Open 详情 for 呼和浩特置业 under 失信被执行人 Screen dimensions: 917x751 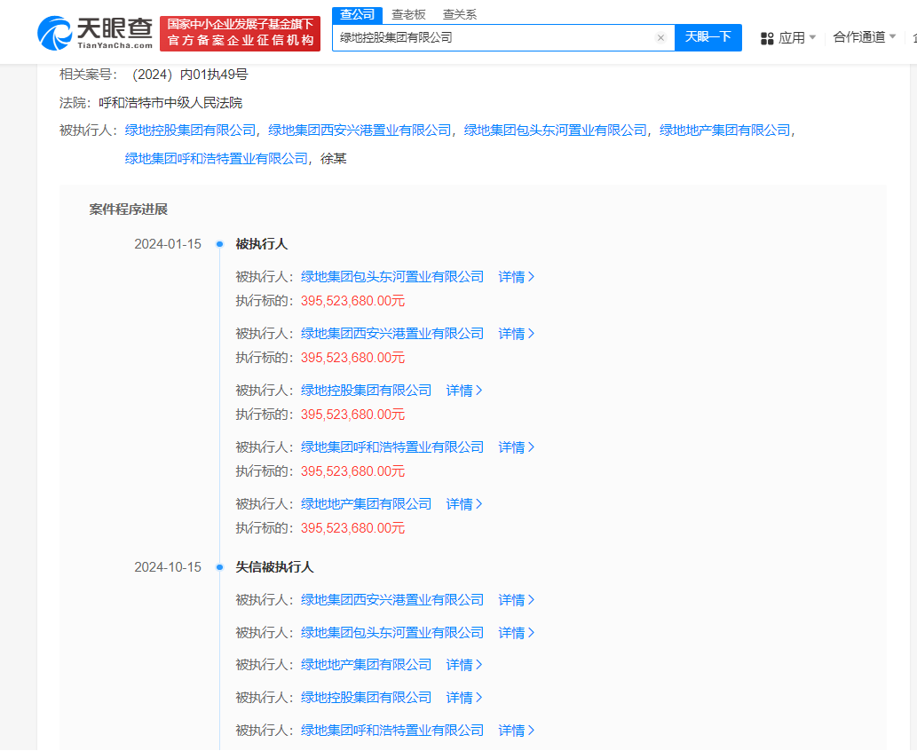[517, 730]
